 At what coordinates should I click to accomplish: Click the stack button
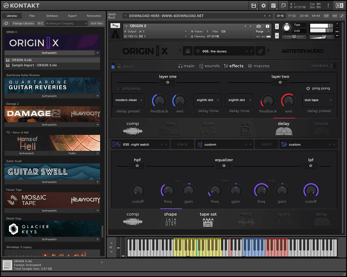(x=182, y=144)
